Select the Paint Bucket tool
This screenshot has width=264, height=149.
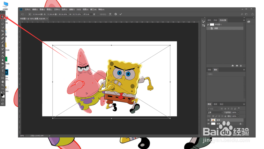[3, 56]
